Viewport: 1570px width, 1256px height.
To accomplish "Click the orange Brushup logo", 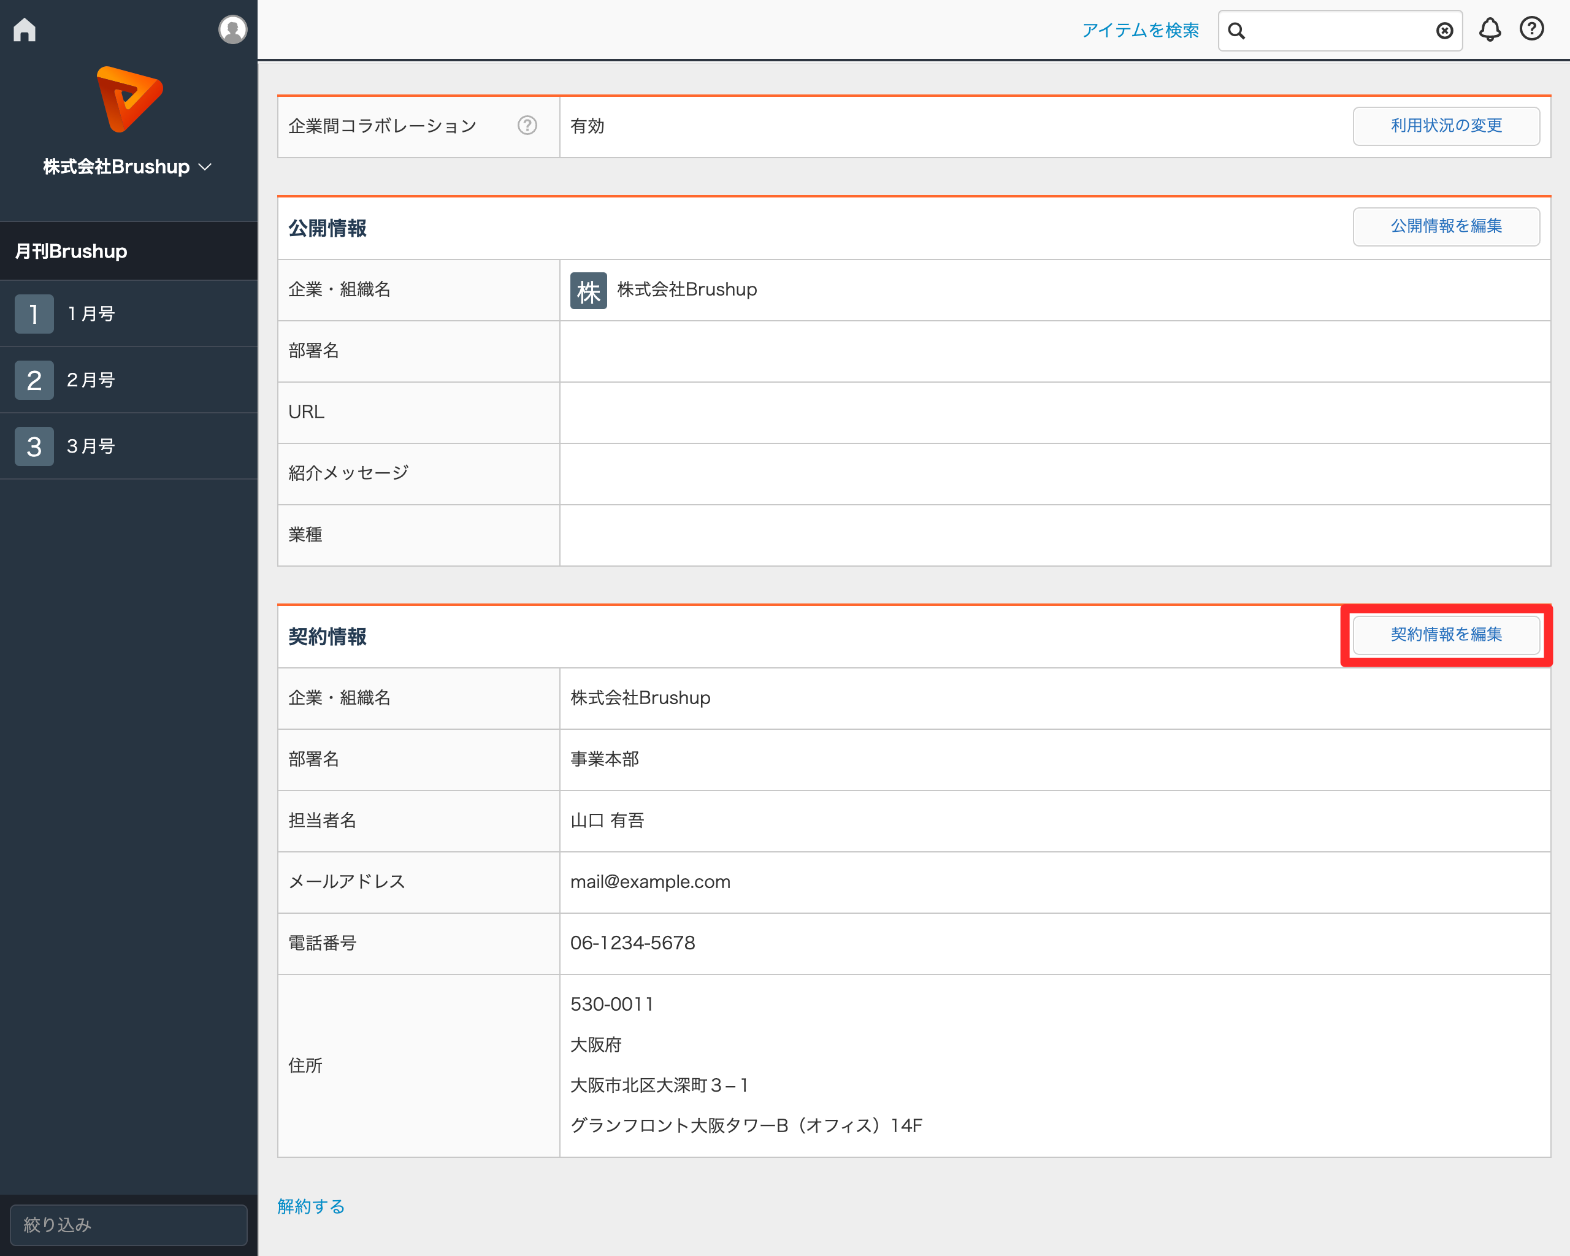I will [129, 99].
